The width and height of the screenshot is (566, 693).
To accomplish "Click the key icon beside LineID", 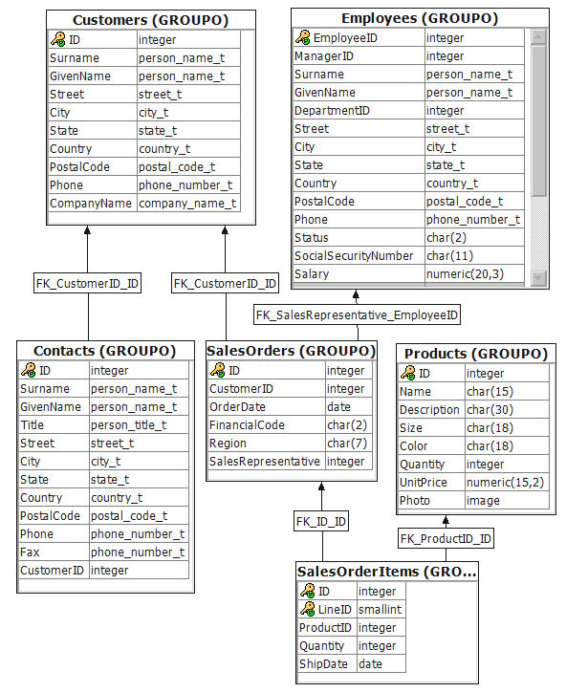I will [x=307, y=609].
